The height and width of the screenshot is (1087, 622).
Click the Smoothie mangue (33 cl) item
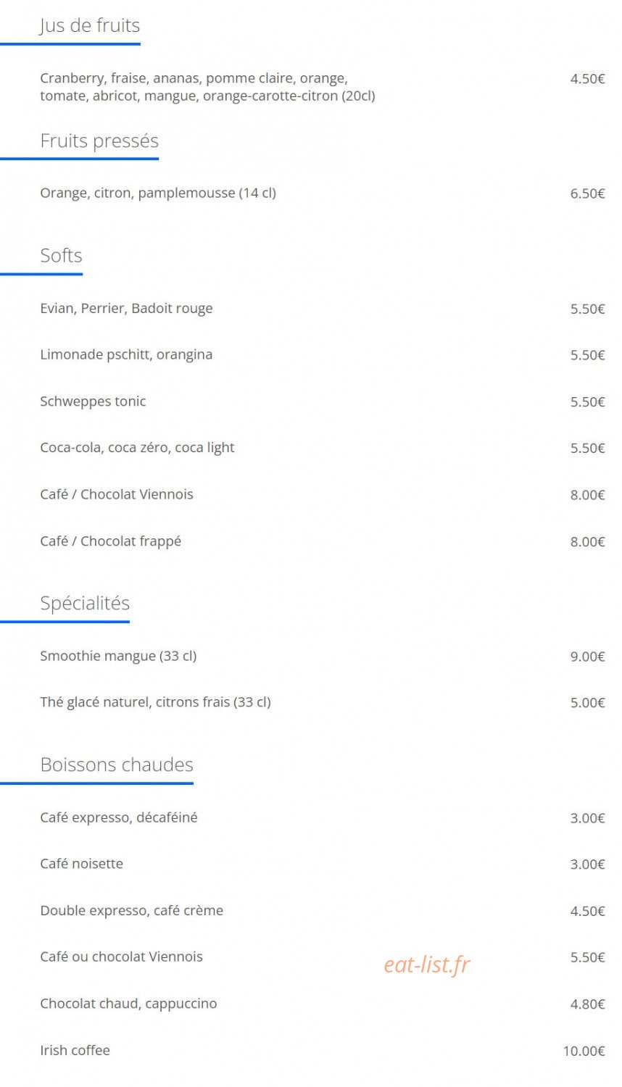(x=118, y=656)
